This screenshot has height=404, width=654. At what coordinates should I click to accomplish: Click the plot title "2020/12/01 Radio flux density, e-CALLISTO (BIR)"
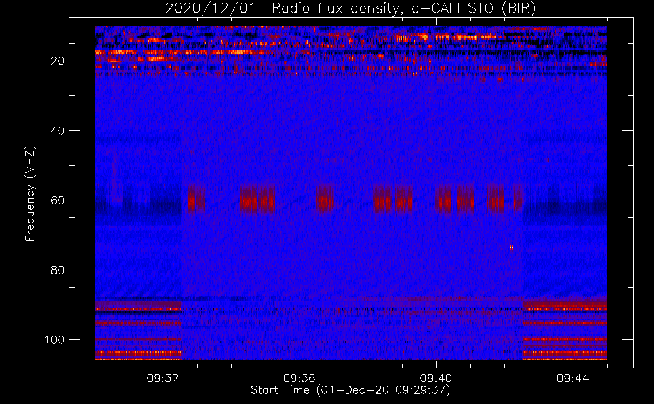[350, 8]
